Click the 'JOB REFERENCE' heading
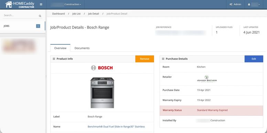This screenshot has width=267, height=133. [164, 27]
